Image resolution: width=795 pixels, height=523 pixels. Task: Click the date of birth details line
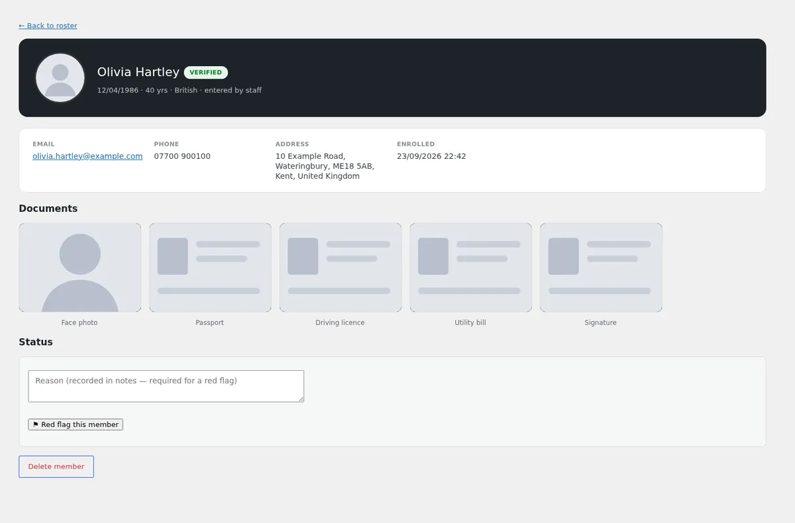coord(180,90)
